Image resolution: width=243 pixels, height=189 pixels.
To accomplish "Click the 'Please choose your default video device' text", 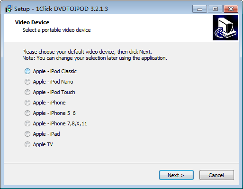I will coord(87,52).
